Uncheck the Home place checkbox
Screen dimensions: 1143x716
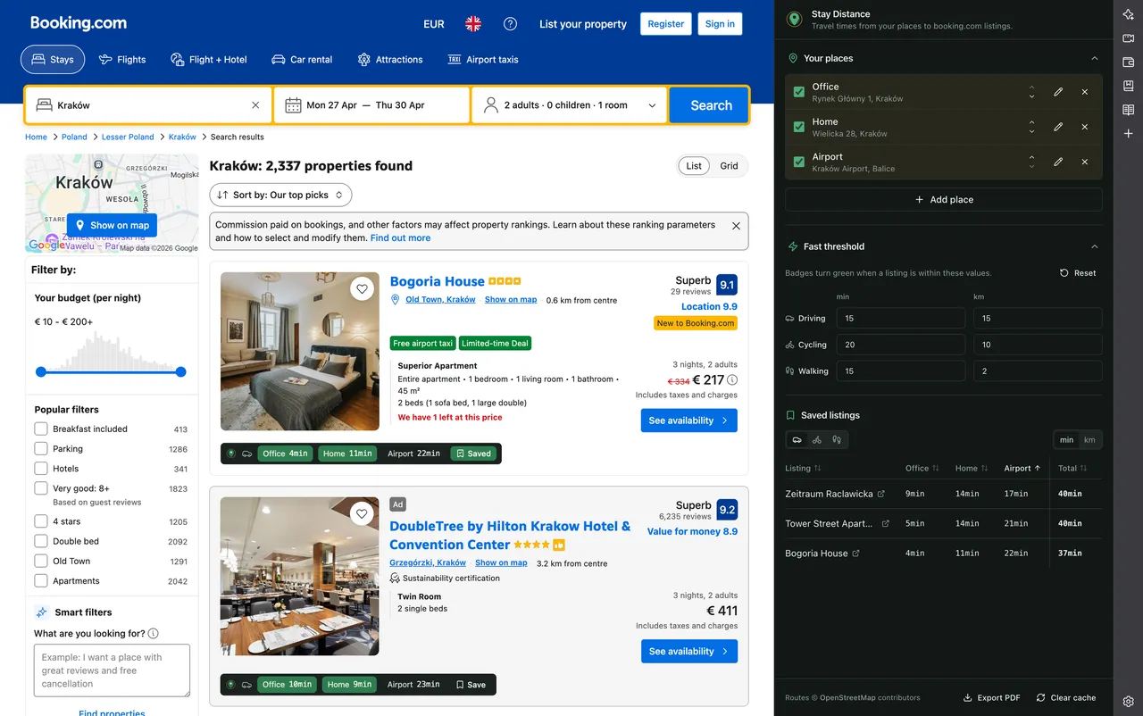click(799, 127)
